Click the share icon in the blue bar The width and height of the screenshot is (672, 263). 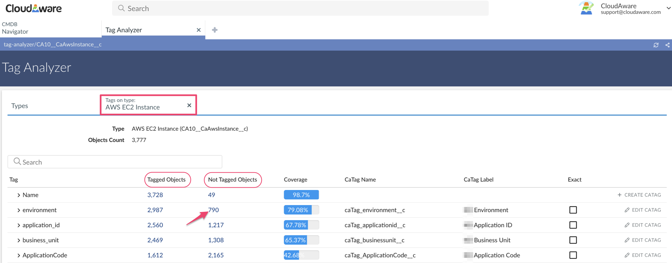(667, 45)
